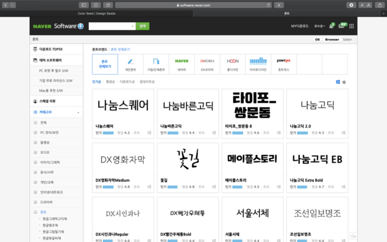Image resolution: width=387 pixels, height=242 pixels.
Task: Click Windows icon on 나눔고딕 Extra Bold card
Action: pyautogui.click(x=343, y=187)
